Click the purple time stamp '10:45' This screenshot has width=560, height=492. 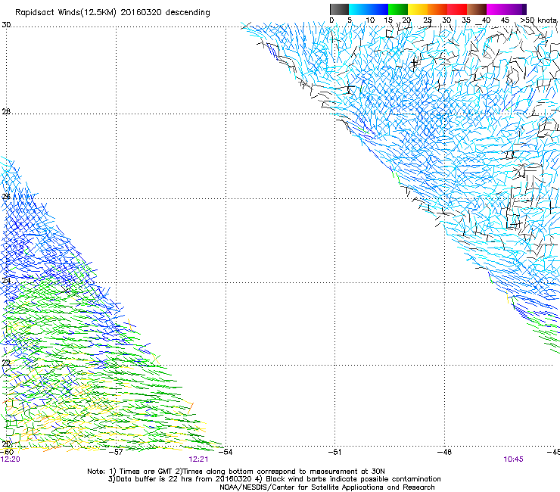click(x=513, y=459)
